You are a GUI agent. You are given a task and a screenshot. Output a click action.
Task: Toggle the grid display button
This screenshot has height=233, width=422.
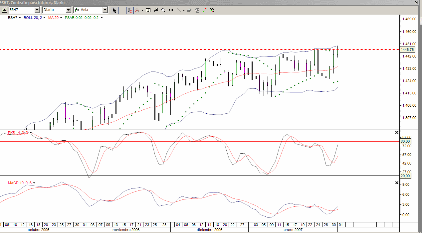130,10
